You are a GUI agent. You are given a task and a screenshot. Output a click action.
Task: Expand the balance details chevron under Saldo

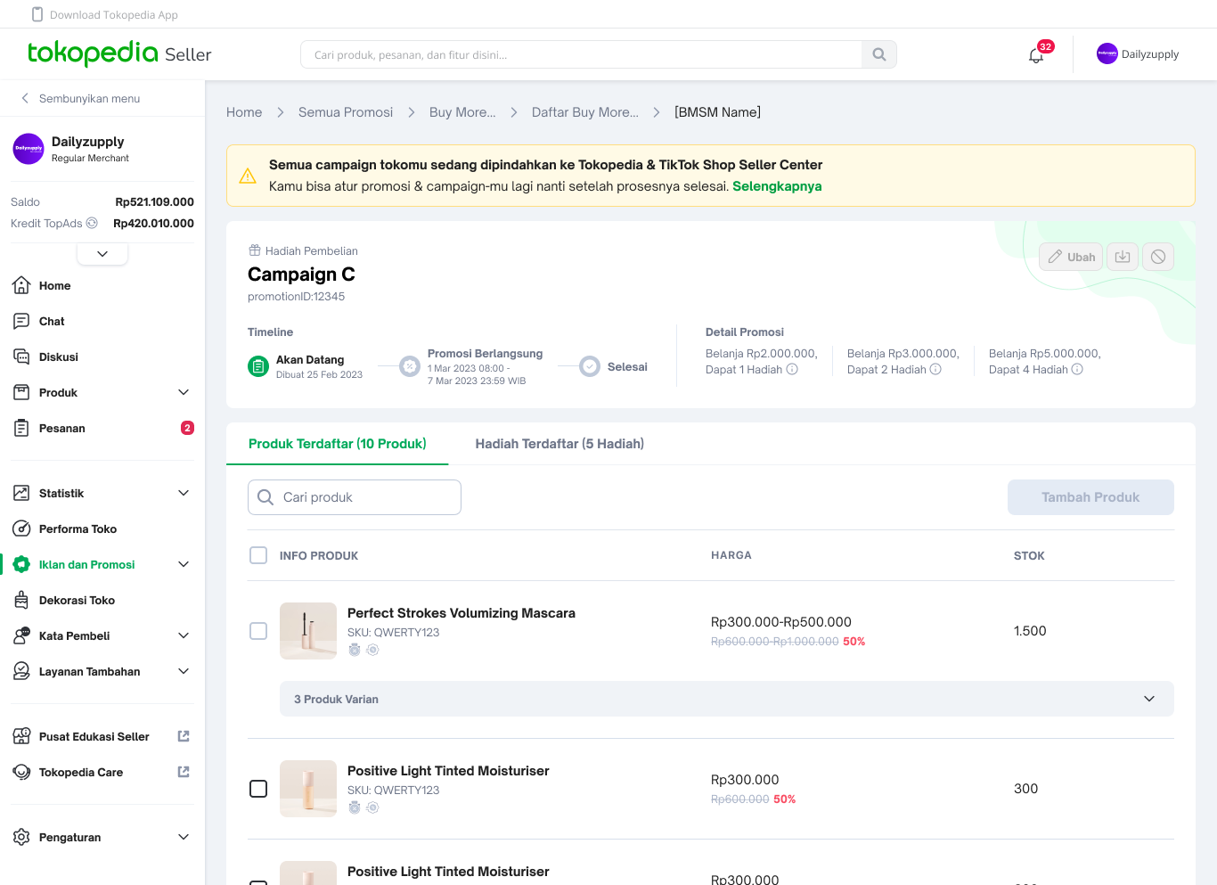pos(102,254)
